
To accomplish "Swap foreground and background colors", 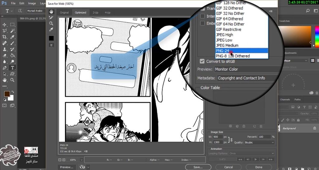I will [12, 92].
